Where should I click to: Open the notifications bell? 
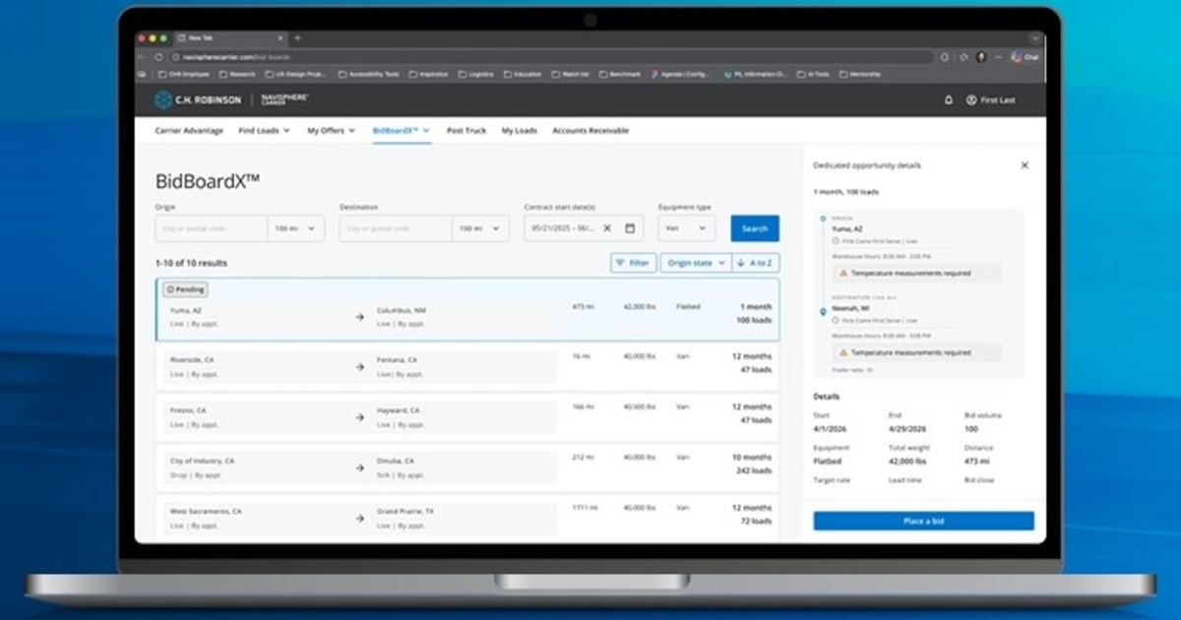[949, 100]
